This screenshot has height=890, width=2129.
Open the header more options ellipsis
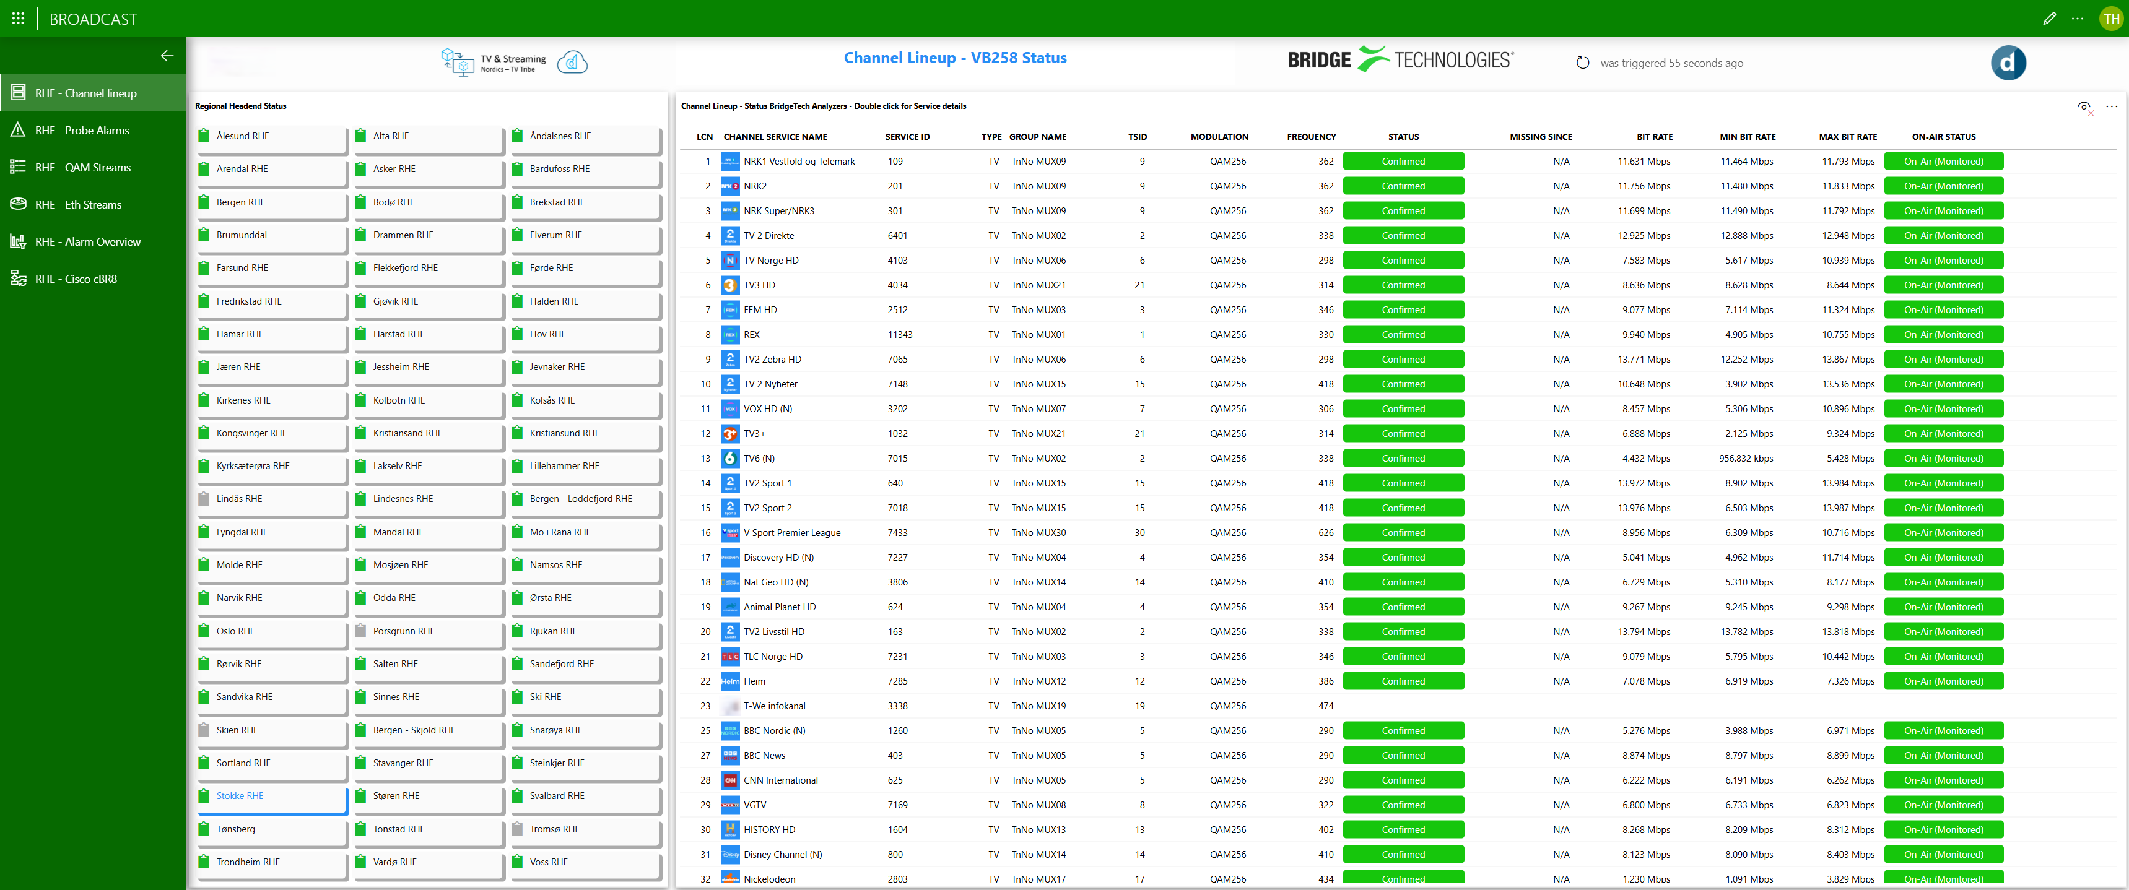click(2077, 18)
